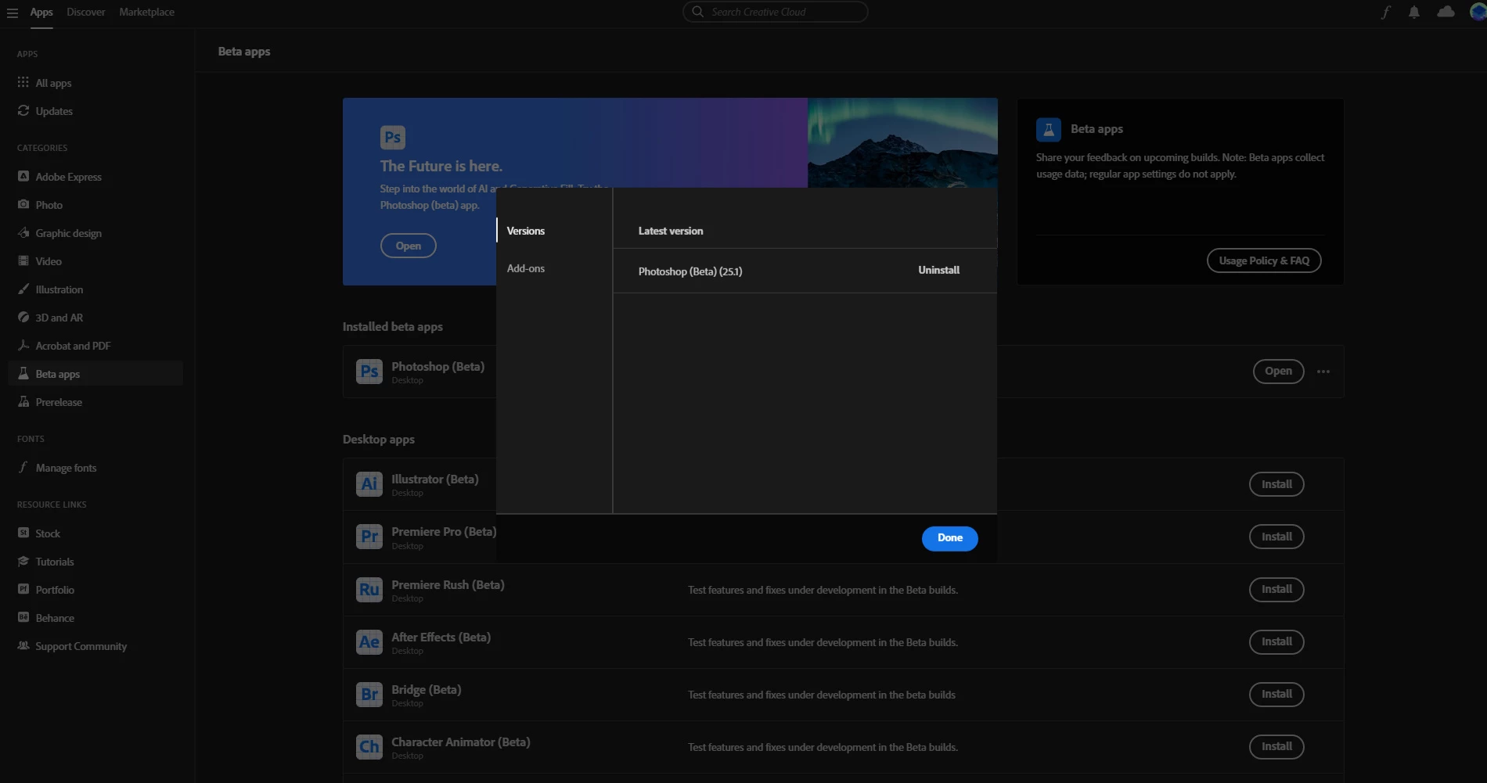The width and height of the screenshot is (1487, 783).
Task: Uninstall Photoshop (Beta) 25.1
Action: tap(938, 270)
